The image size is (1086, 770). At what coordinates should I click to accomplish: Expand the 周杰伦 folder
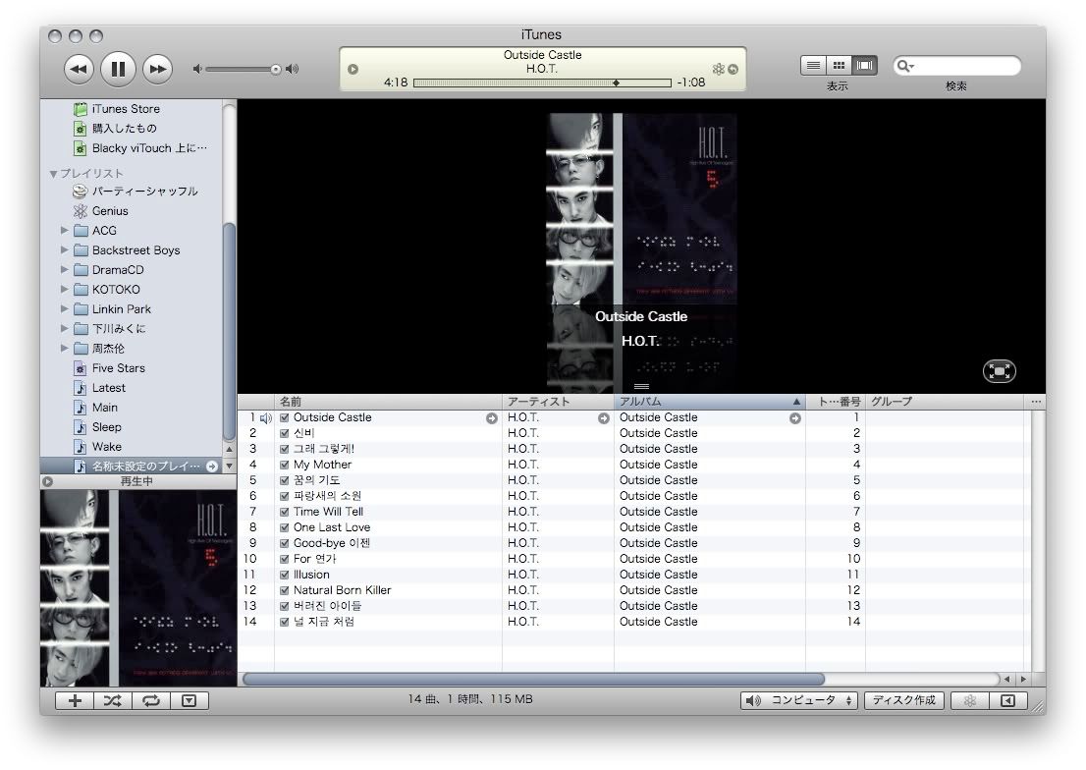point(65,348)
